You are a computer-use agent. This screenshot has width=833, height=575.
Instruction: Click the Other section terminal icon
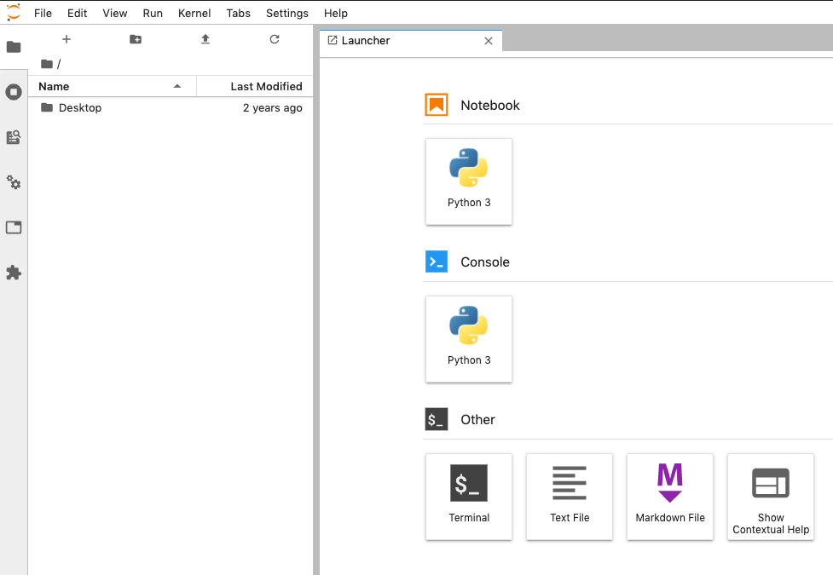coord(437,419)
